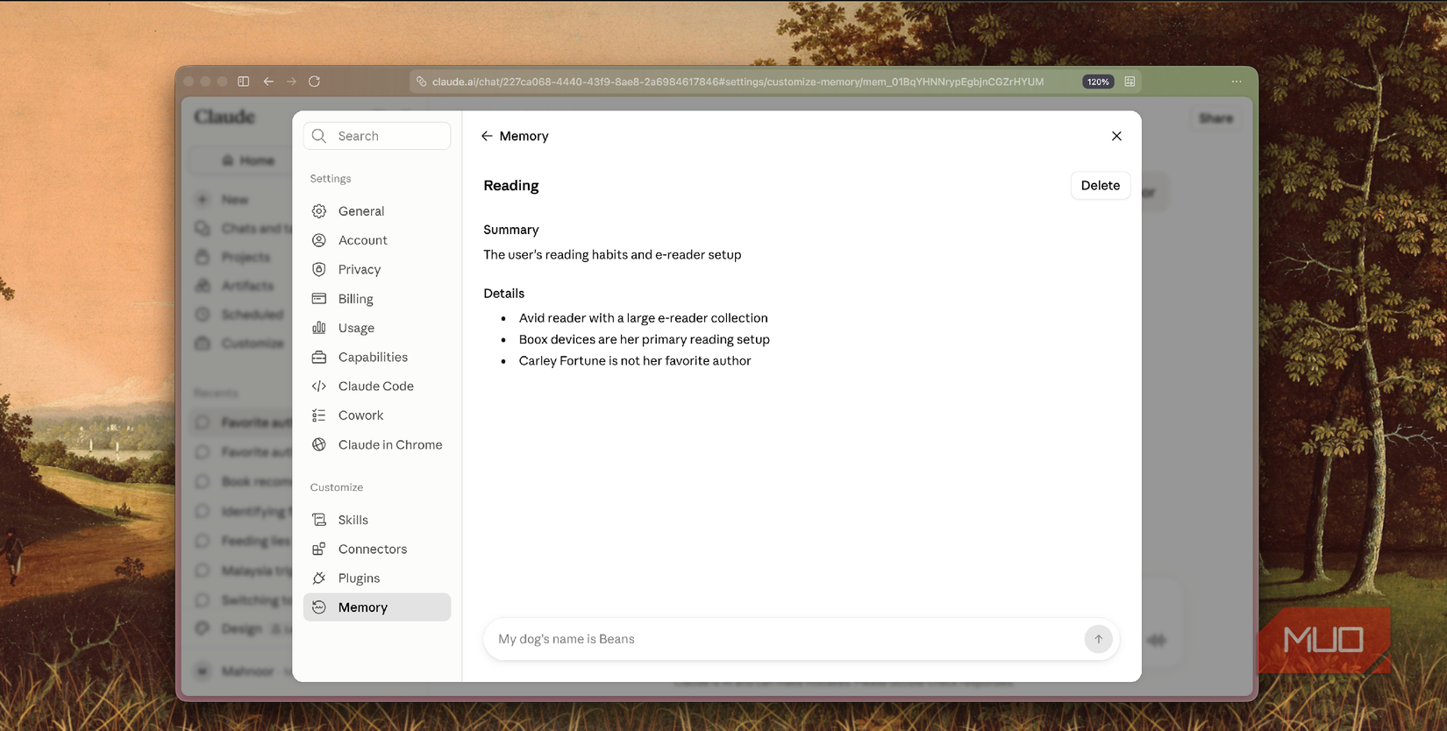Open the browser three-dot menu
The width and height of the screenshot is (1447, 731).
pos(1237,82)
